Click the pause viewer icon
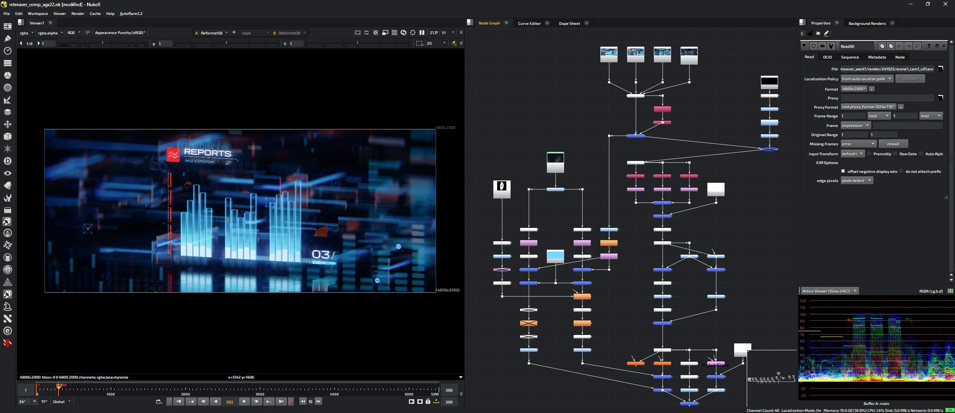This screenshot has width=955, height=413. (x=422, y=33)
